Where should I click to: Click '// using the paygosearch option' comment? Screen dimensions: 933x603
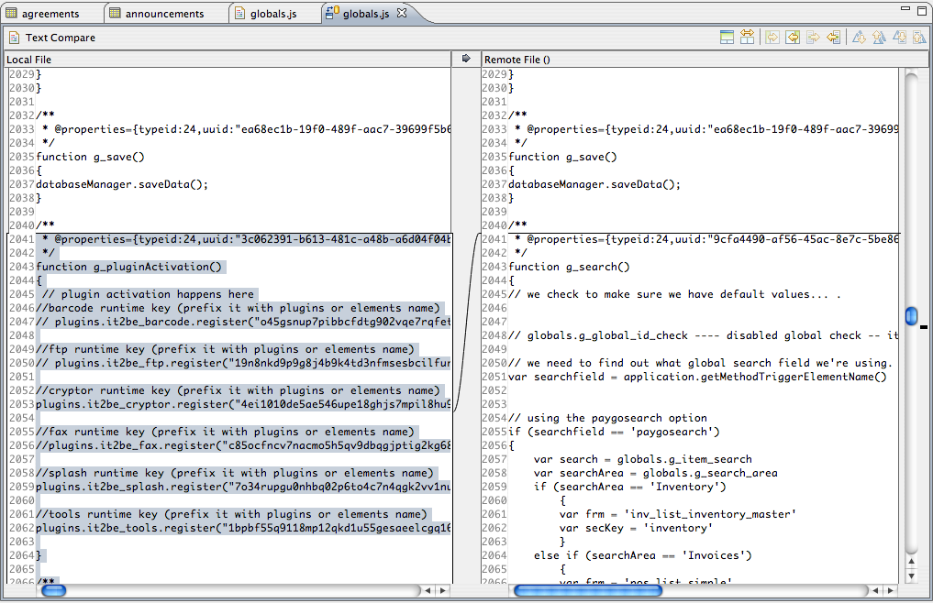pyautogui.click(x=607, y=418)
